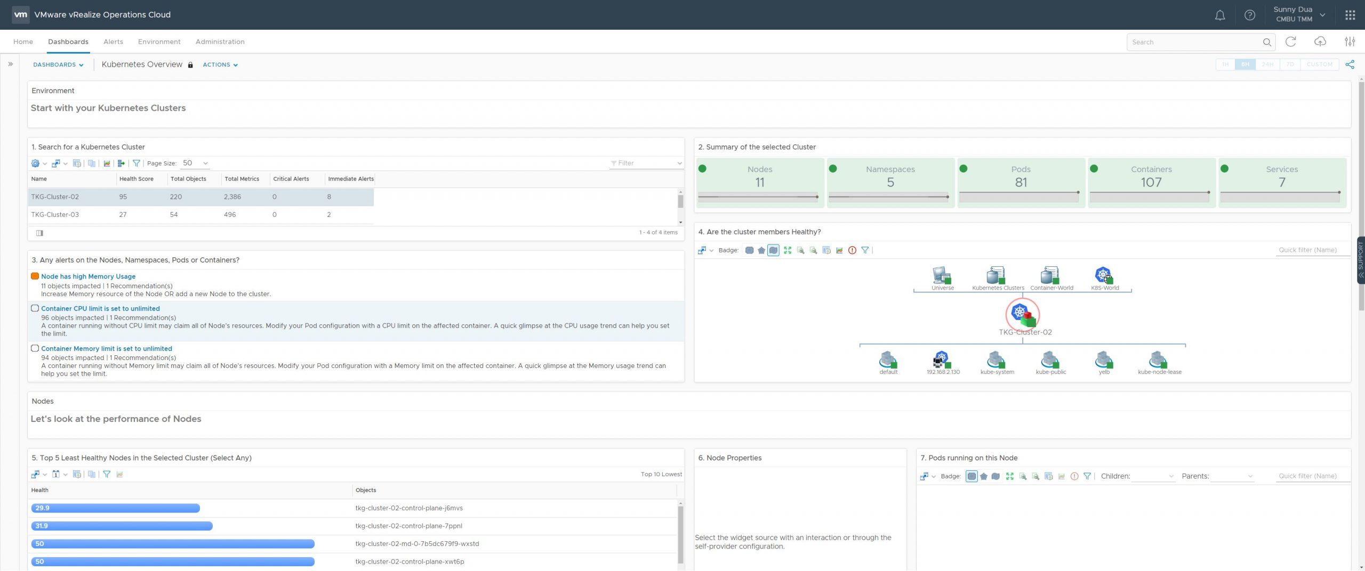Screen dimensions: 1365x571
Task: Select the Kubernetes Clusters object icon
Action: tap(995, 275)
